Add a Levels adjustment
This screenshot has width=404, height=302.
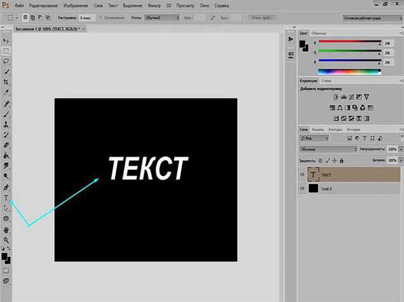click(x=344, y=97)
